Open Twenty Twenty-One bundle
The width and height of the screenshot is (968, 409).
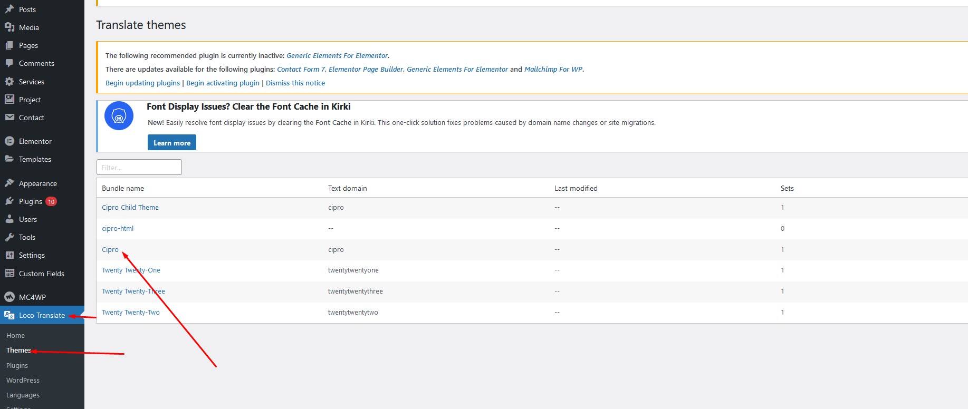[131, 270]
